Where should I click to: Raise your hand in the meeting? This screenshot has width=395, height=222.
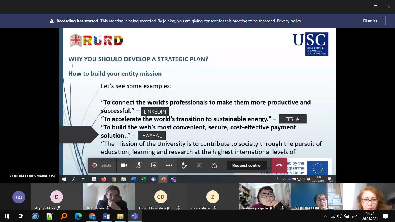(x=184, y=165)
